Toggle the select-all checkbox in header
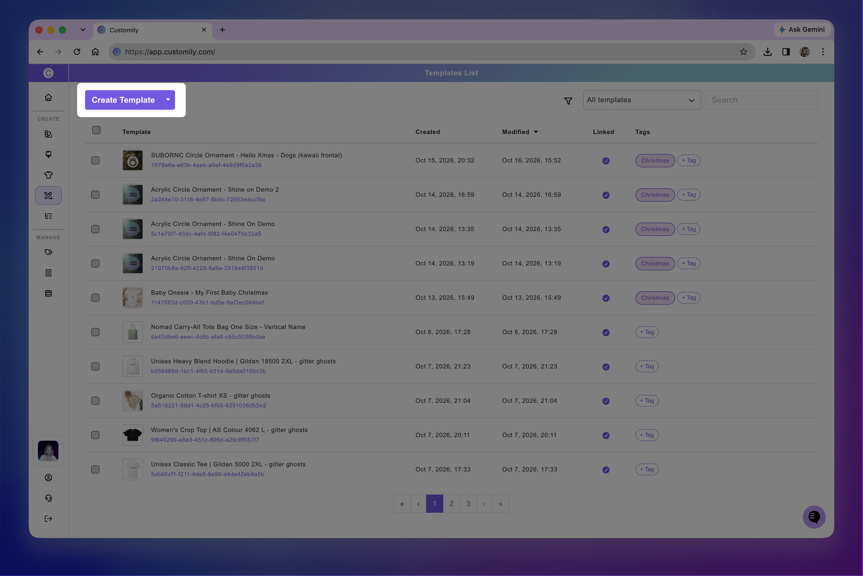Viewport: 863px width, 576px height. 96,130
